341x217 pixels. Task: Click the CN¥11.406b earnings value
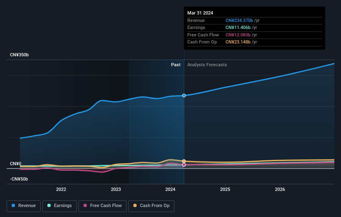(238, 27)
